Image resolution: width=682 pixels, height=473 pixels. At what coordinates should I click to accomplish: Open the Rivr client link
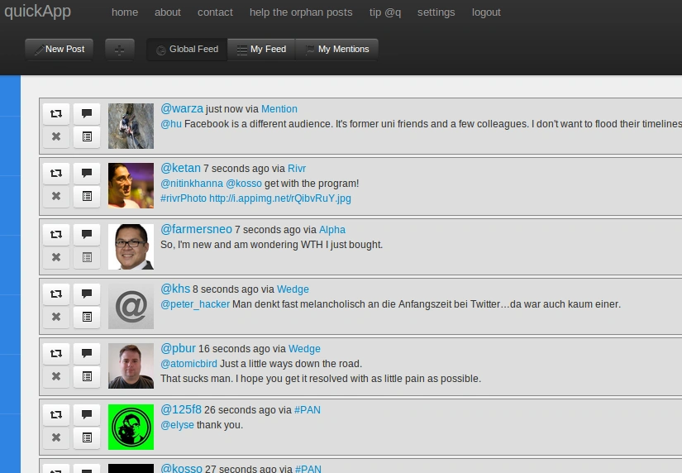pyautogui.click(x=297, y=169)
